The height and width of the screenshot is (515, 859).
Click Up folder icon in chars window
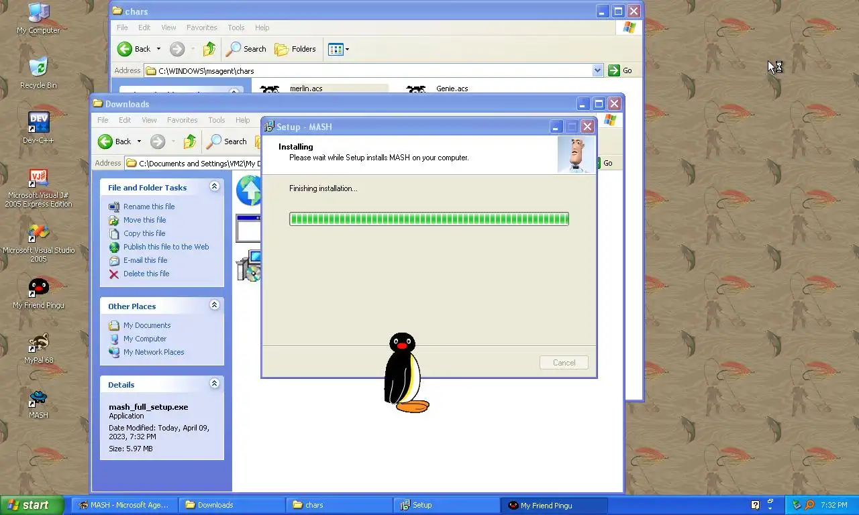pos(209,49)
